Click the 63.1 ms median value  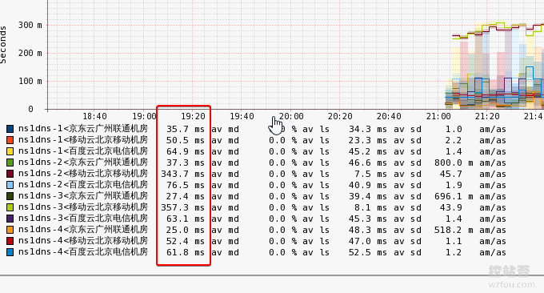[186, 219]
